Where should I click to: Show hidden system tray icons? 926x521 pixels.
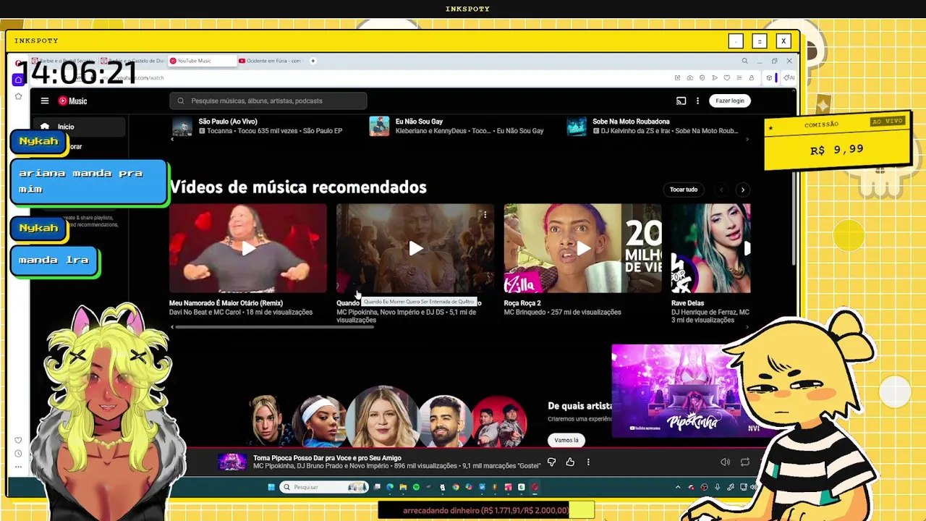pos(678,487)
